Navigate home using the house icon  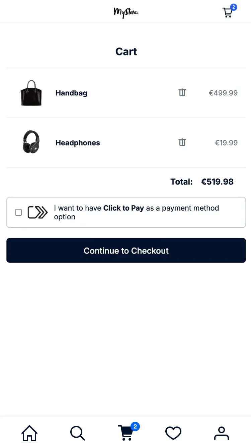[29, 433]
